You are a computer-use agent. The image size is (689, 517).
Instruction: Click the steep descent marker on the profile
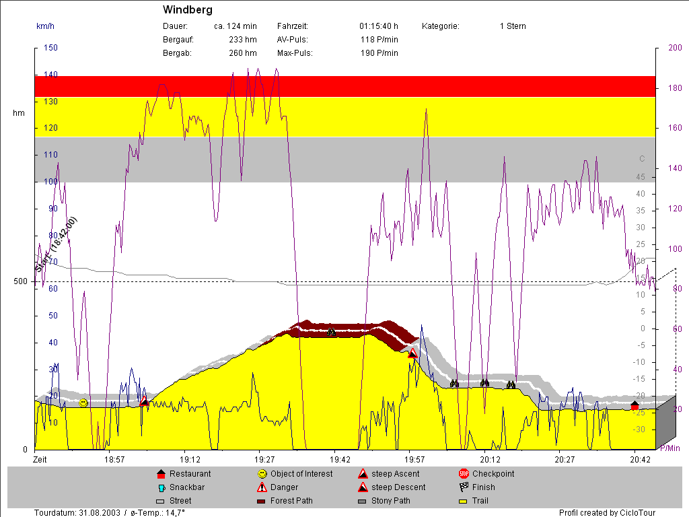click(x=413, y=353)
